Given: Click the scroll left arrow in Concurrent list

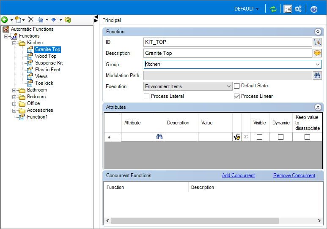Looking at the screenshot, I should [107, 221].
